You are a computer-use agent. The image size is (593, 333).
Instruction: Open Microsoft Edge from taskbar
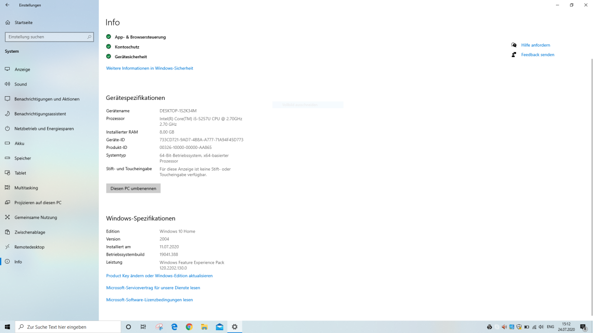[x=174, y=327]
